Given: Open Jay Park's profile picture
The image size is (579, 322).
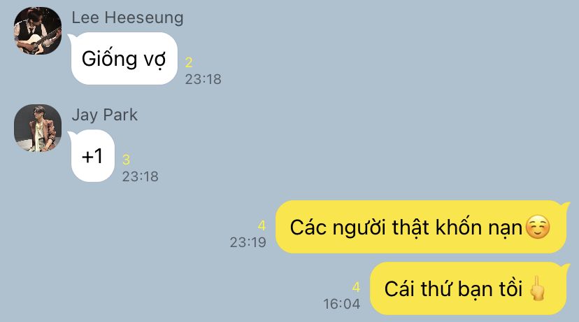Looking at the screenshot, I should coord(38,128).
